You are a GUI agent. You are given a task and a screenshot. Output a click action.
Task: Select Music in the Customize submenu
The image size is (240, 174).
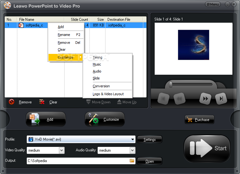[107, 64]
